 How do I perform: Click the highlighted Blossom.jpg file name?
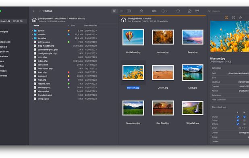coord(133,88)
